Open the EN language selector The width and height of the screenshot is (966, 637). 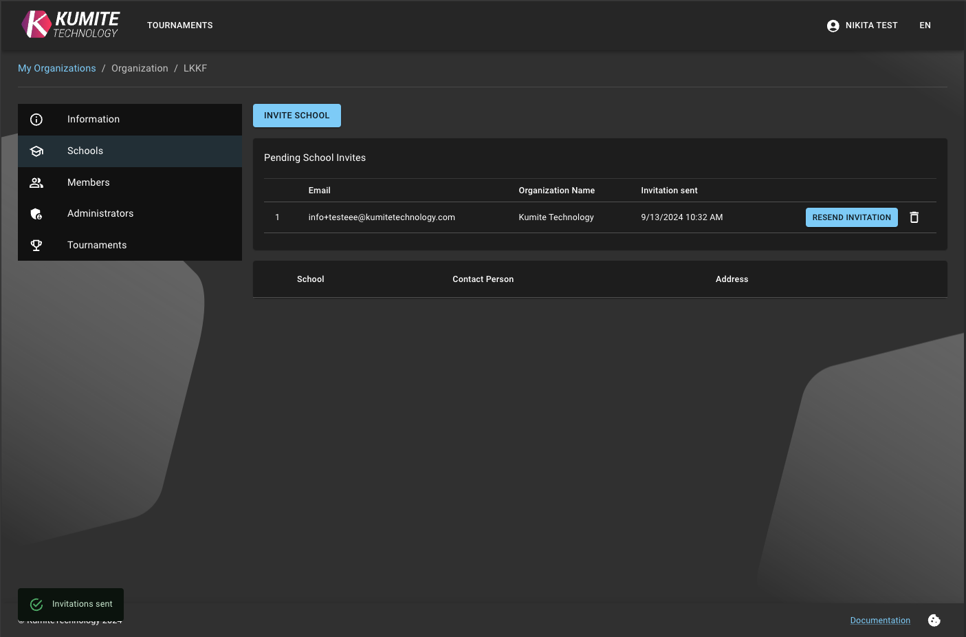[925, 25]
